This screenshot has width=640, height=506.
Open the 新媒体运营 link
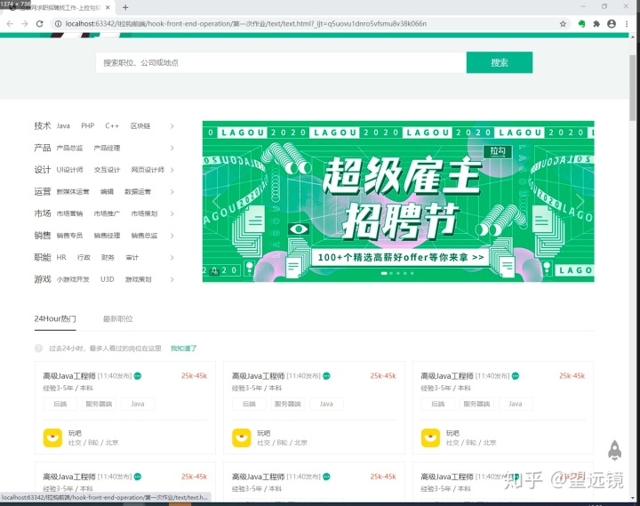coord(73,192)
